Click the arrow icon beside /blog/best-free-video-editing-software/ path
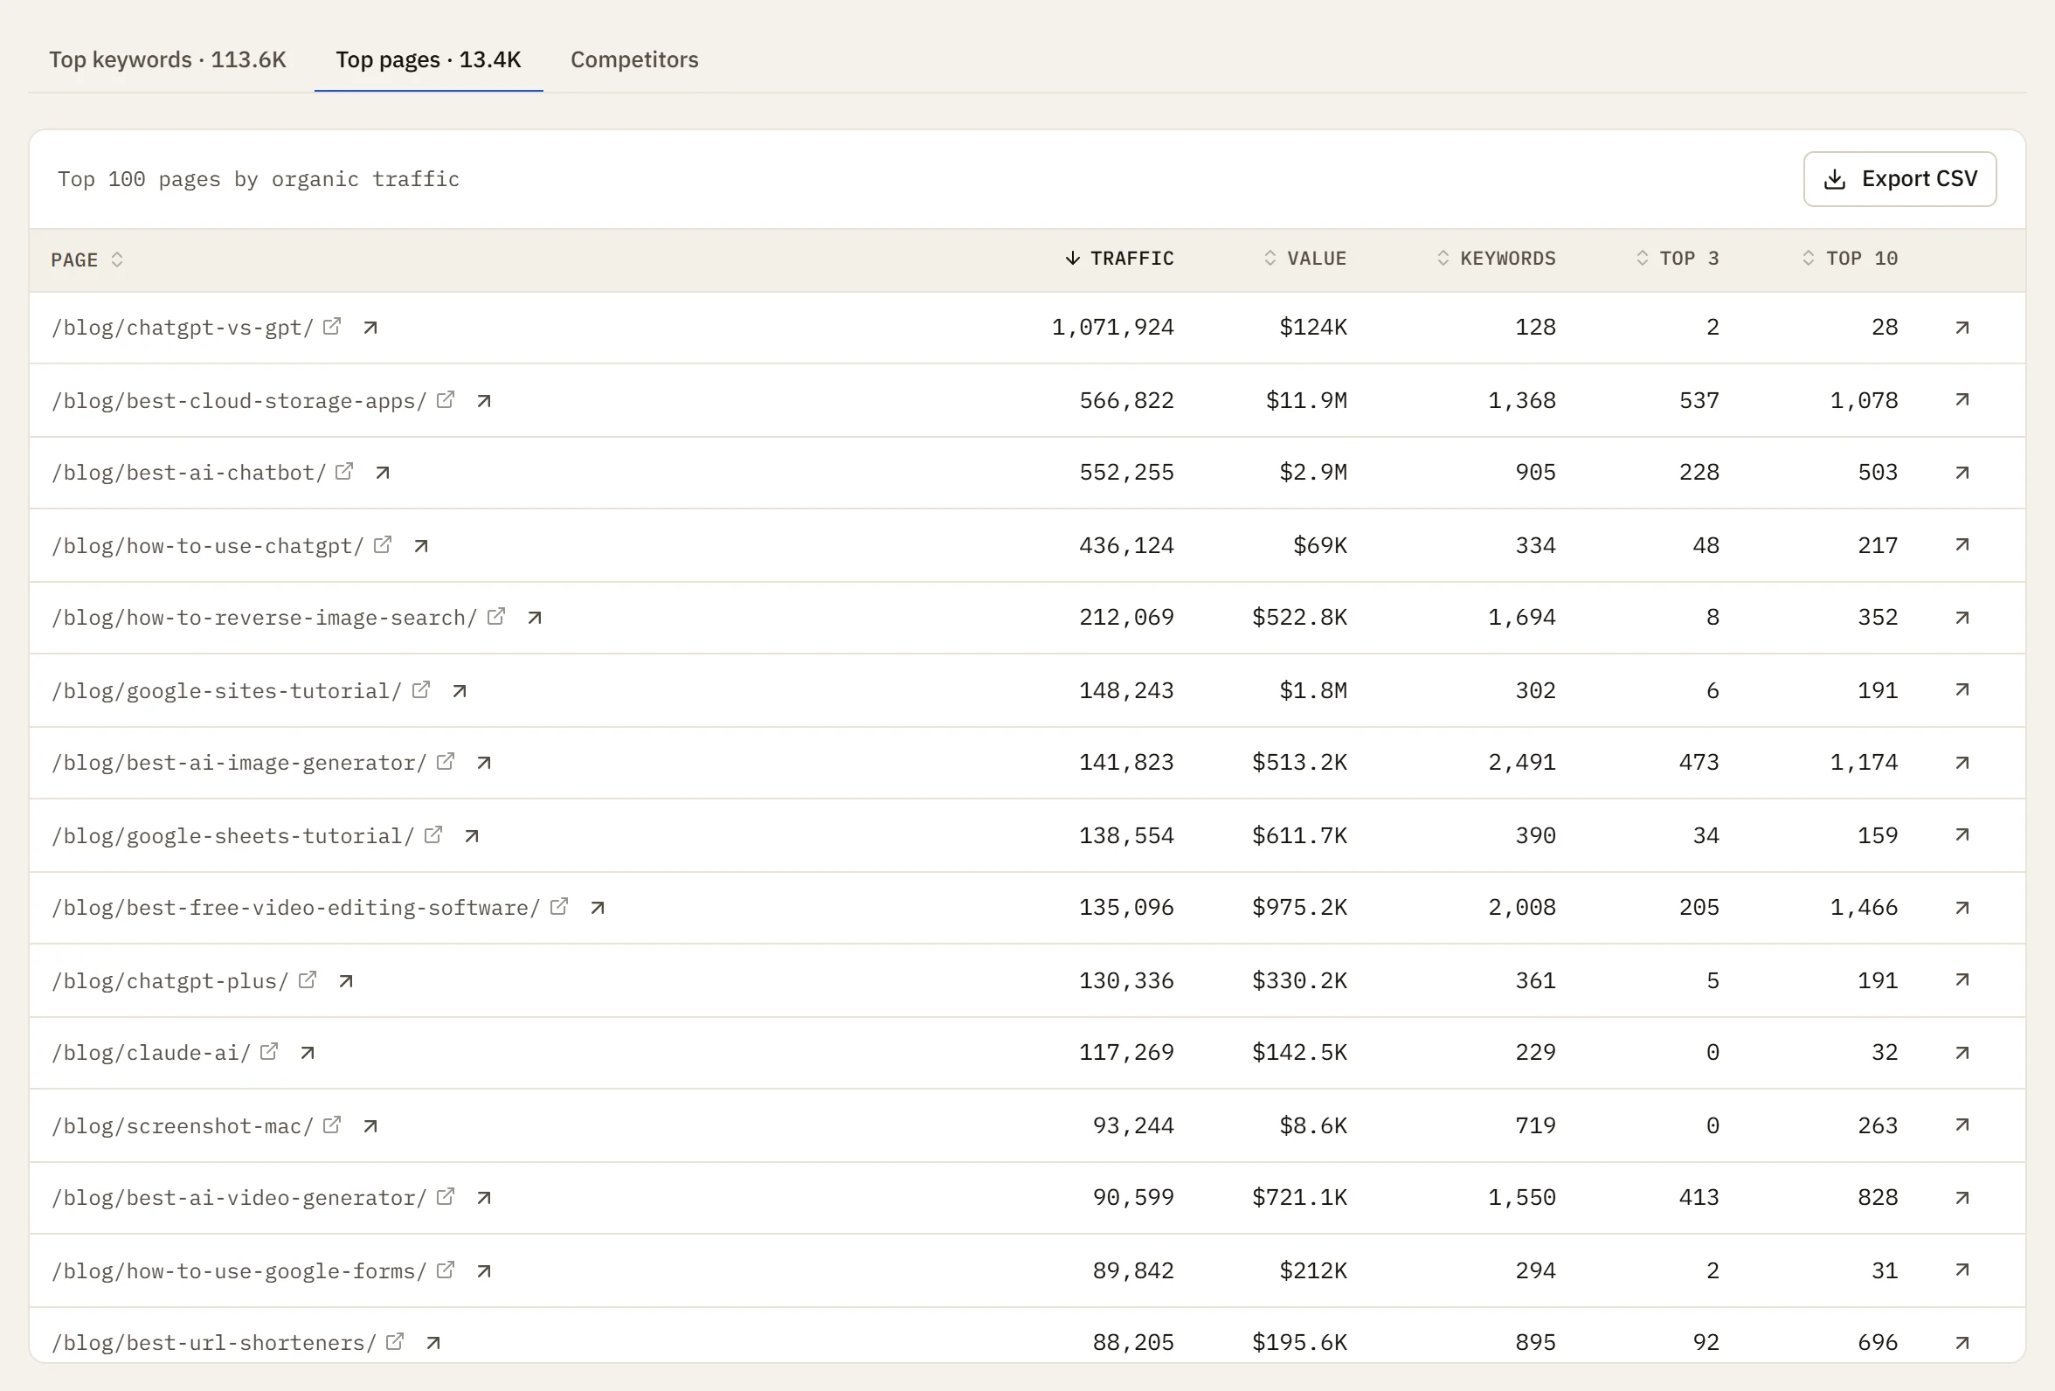 tap(598, 908)
